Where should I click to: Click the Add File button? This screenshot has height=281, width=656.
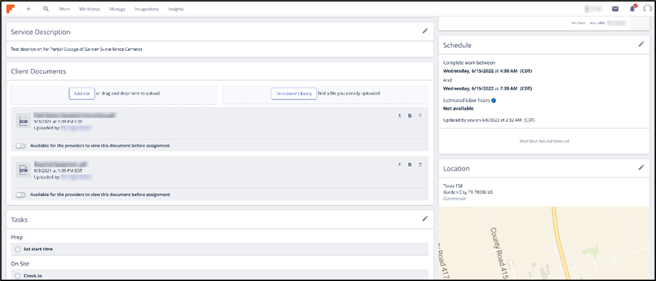point(82,94)
